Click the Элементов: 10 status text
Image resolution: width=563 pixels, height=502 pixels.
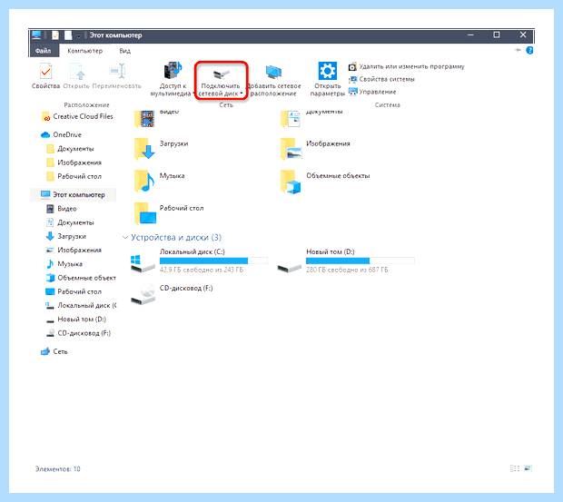point(58,469)
